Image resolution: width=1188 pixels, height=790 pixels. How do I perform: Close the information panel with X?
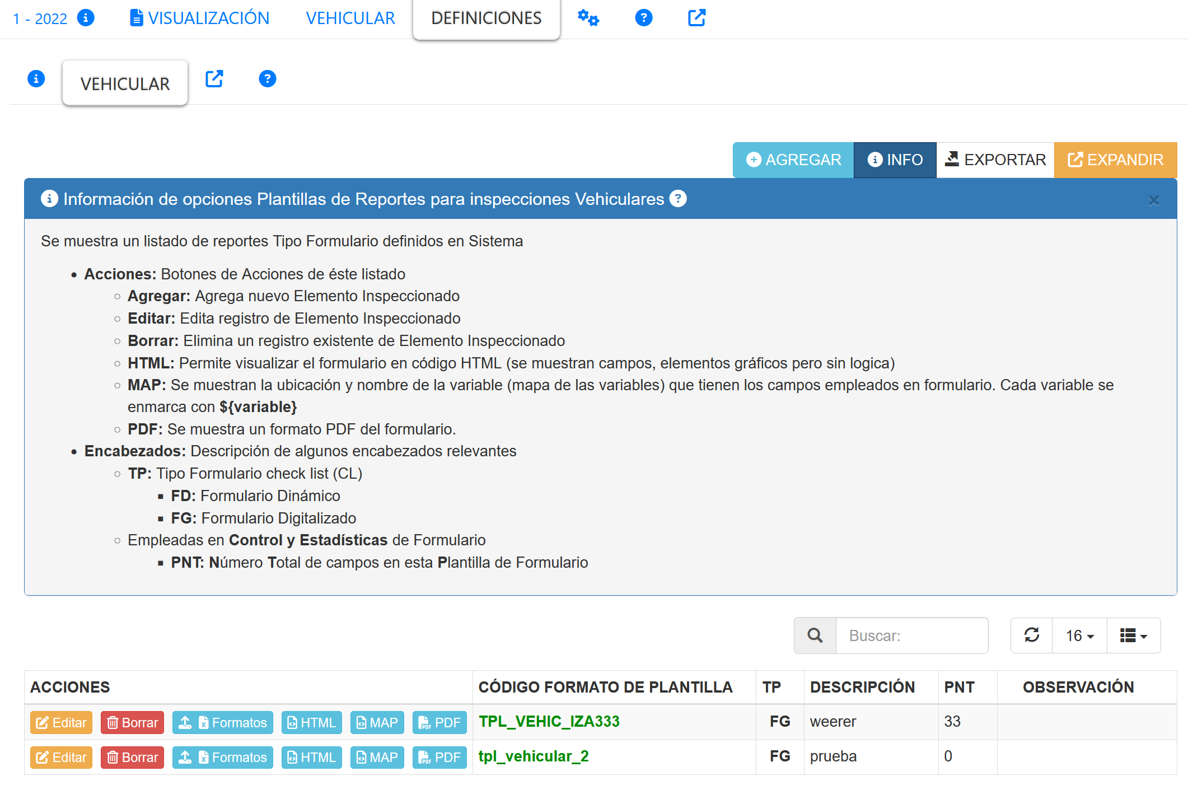click(1153, 200)
